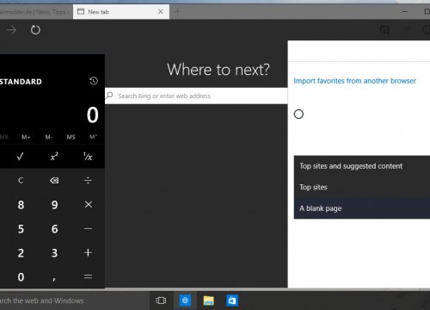Screen dimensions: 430x310
Task: Click the M- memory subtract button
Action: point(48,137)
